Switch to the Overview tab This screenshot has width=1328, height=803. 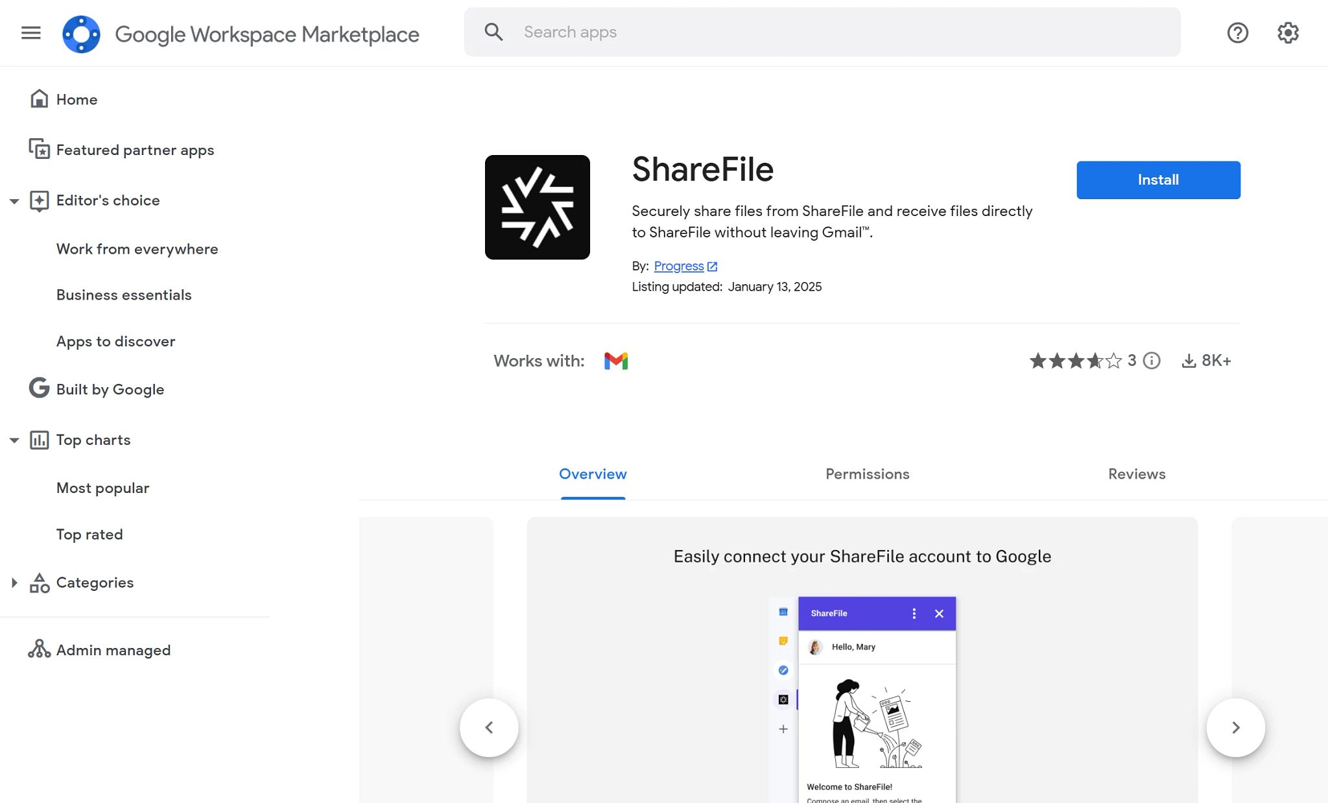pos(593,474)
